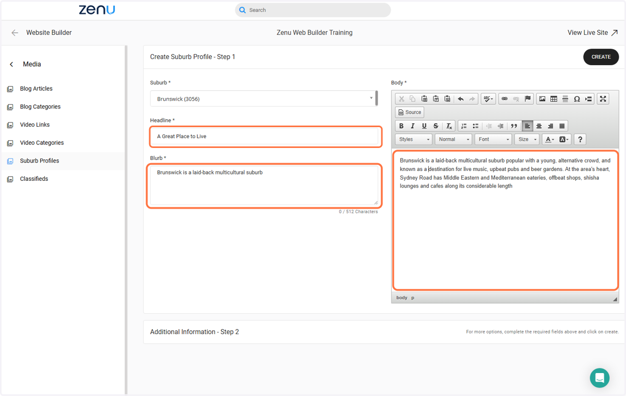Insert a table using table icon

point(553,99)
